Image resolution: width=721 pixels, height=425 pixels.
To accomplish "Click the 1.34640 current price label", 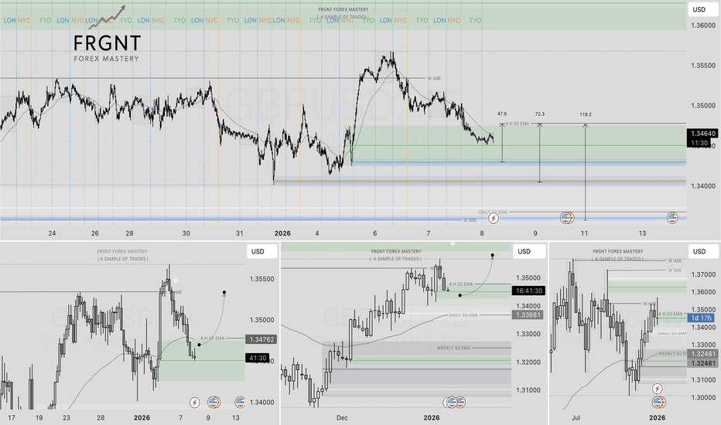I will [x=702, y=134].
